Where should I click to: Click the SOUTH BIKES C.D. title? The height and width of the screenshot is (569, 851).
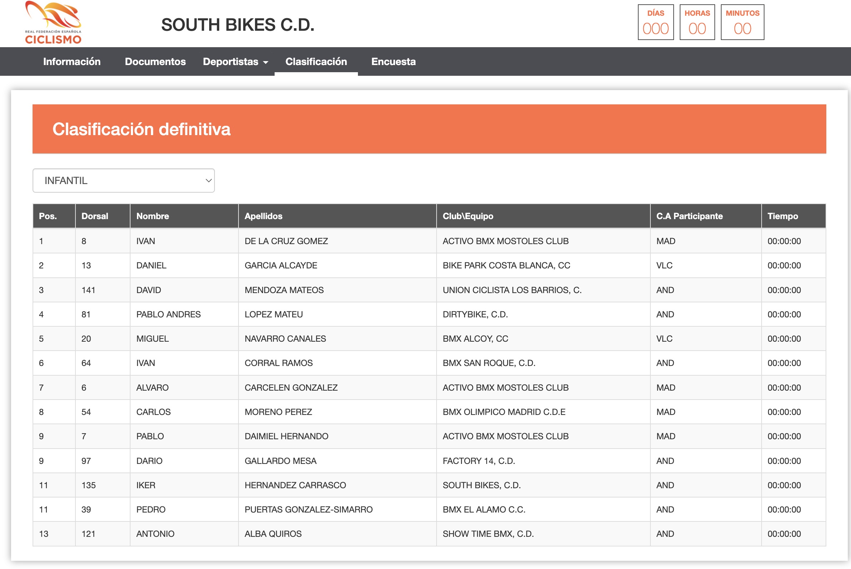238,25
